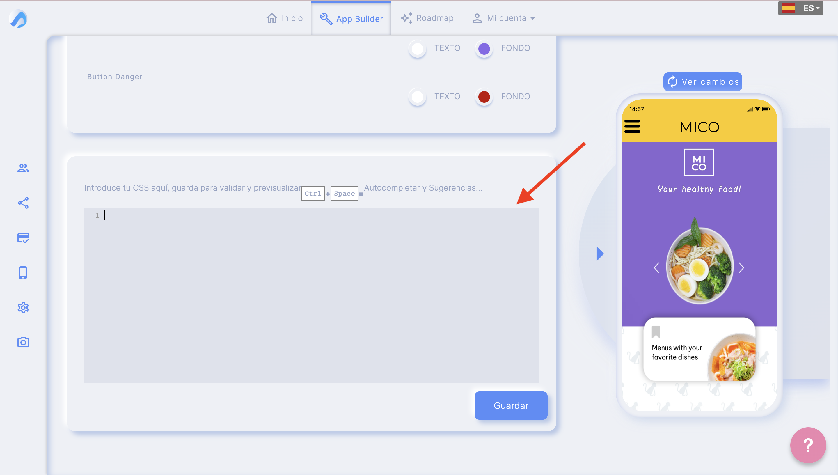Click line number 1 in the editor gutter

(97, 216)
